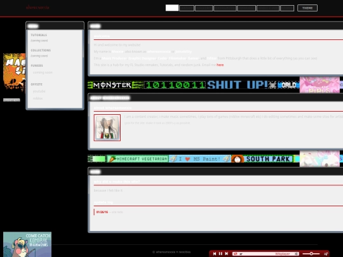Click the pink anime image beside top banners
The width and height of the screenshot is (343, 257).
pos(319,85)
